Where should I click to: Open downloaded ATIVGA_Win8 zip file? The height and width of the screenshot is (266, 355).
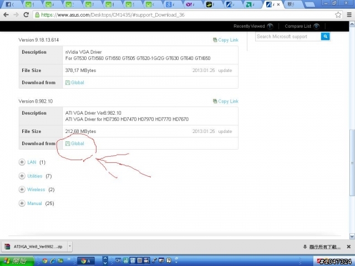tap(34, 247)
